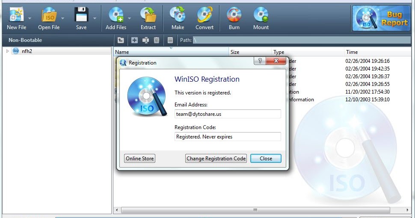Click the horizontal scrollbar thumb
415x218 pixels.
[255, 210]
